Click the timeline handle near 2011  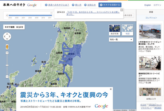(51, 13)
